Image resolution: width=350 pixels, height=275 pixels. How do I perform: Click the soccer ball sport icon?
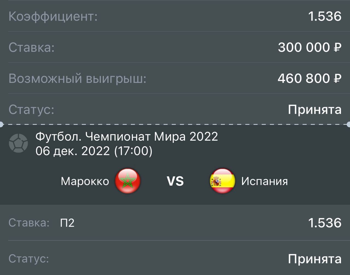(x=18, y=143)
